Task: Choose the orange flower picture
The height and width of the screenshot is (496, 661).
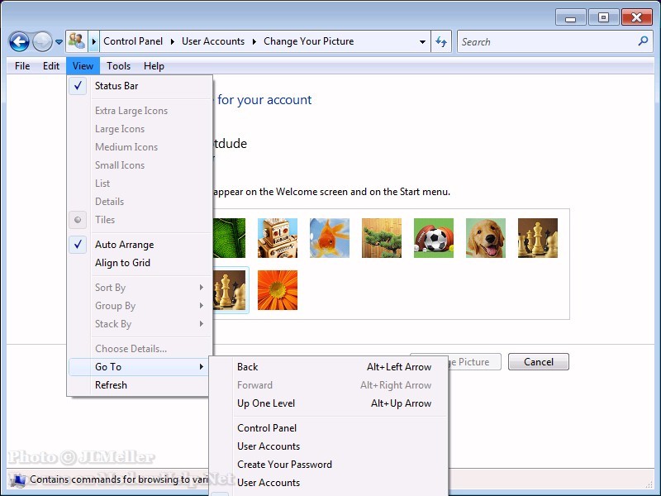Action: [x=278, y=290]
